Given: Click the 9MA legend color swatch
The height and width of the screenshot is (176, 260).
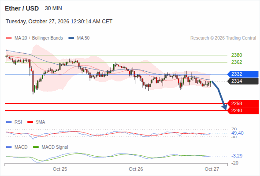Looking at the screenshot, I should click(30, 122).
